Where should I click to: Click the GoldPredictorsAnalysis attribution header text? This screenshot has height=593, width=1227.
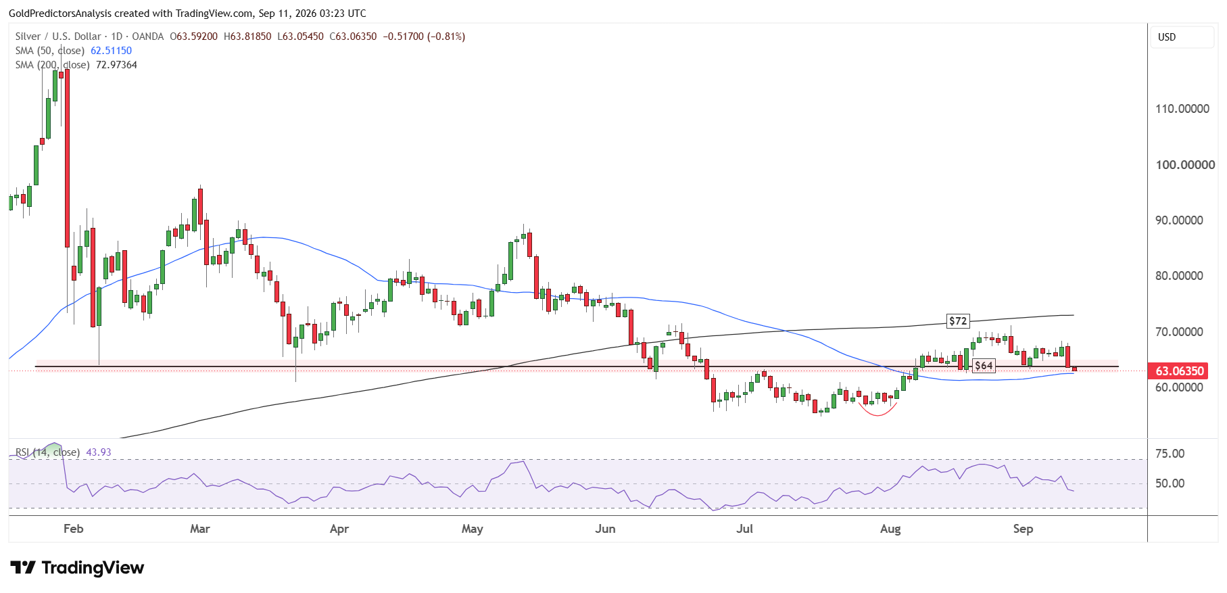tap(187, 13)
